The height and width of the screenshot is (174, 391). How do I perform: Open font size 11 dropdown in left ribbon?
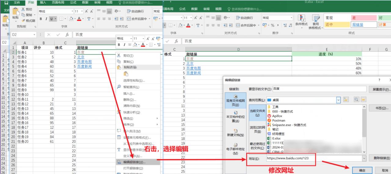(82, 11)
